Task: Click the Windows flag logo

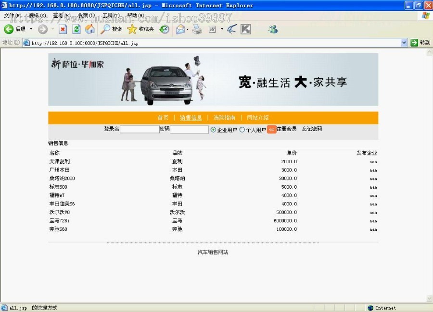Action: click(426, 15)
